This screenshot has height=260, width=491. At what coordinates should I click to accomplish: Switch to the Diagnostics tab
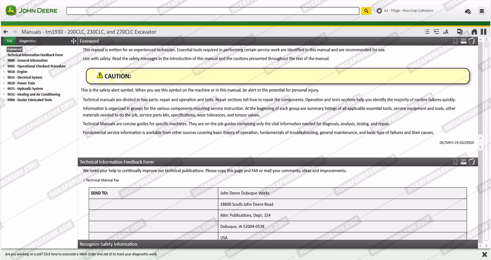(x=28, y=41)
